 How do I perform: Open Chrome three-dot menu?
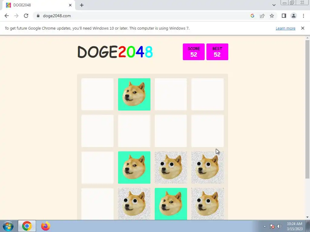pos(303,16)
